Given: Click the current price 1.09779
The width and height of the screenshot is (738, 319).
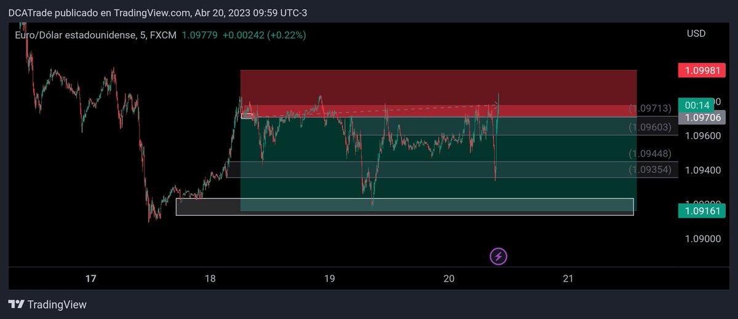Looking at the screenshot, I should tap(199, 36).
